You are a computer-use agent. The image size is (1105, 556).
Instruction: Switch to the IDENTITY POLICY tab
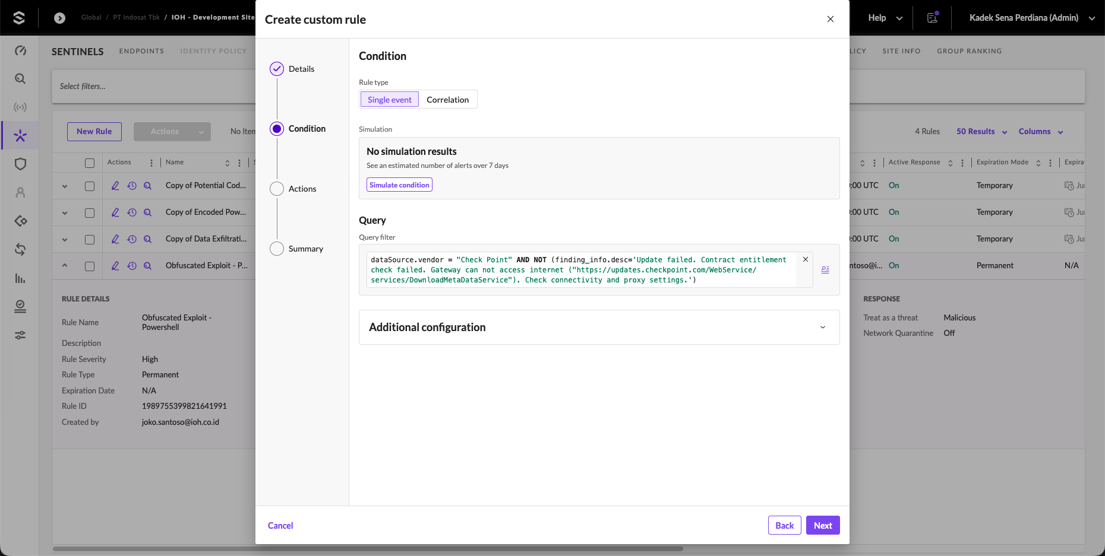pyautogui.click(x=213, y=51)
